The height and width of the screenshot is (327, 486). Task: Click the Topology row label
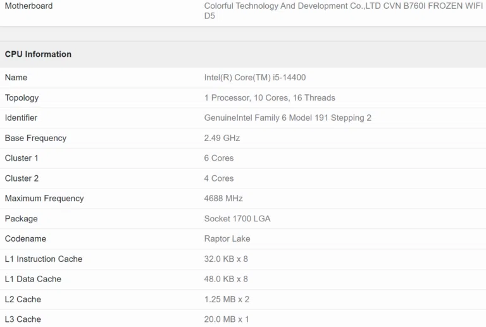pos(22,98)
